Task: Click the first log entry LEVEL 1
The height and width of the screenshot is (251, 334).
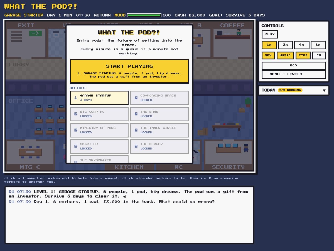Action: point(128,194)
